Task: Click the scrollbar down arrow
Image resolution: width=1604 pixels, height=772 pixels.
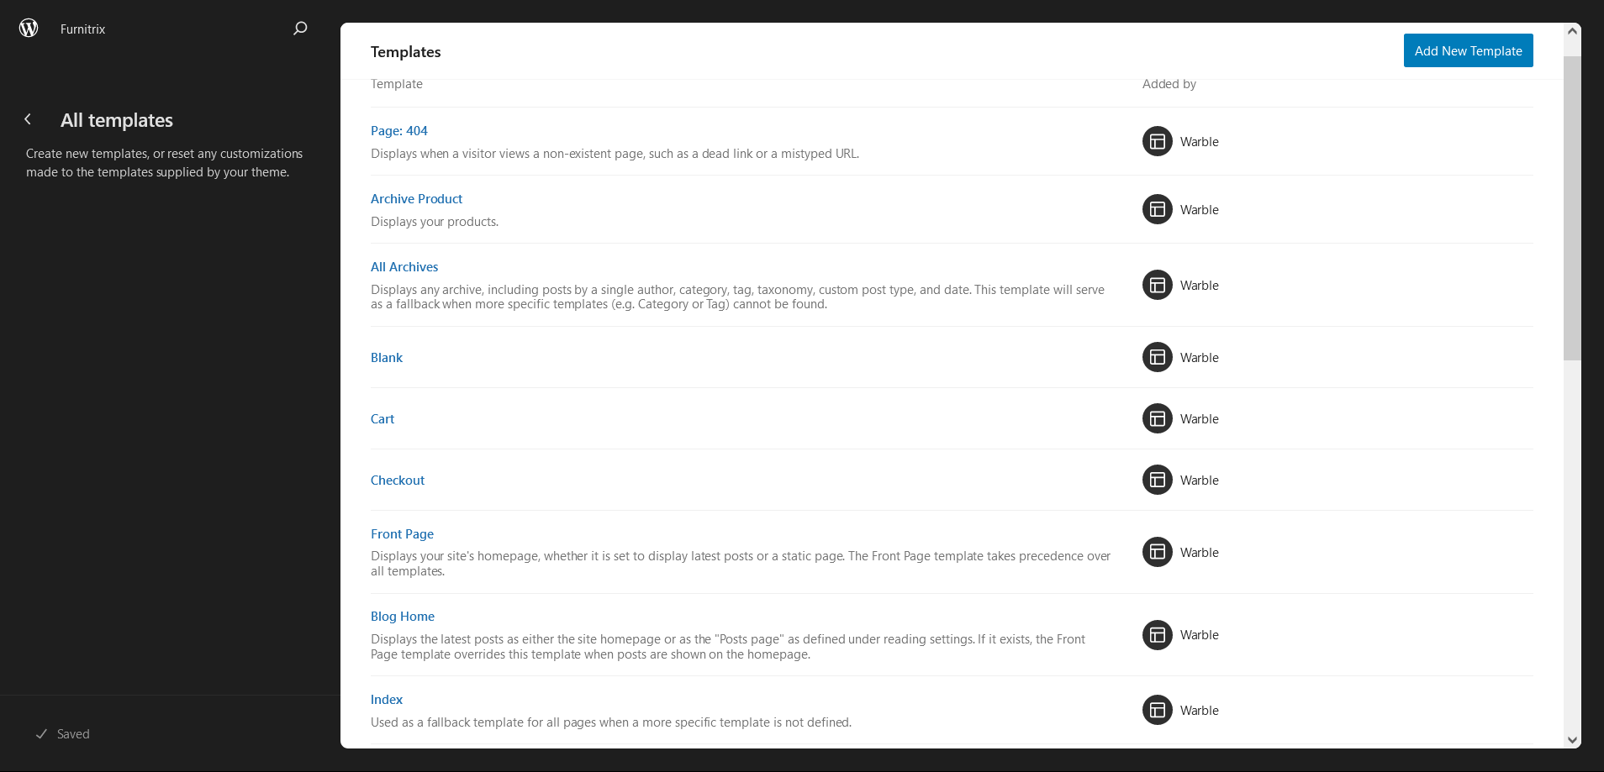Action: [x=1572, y=739]
